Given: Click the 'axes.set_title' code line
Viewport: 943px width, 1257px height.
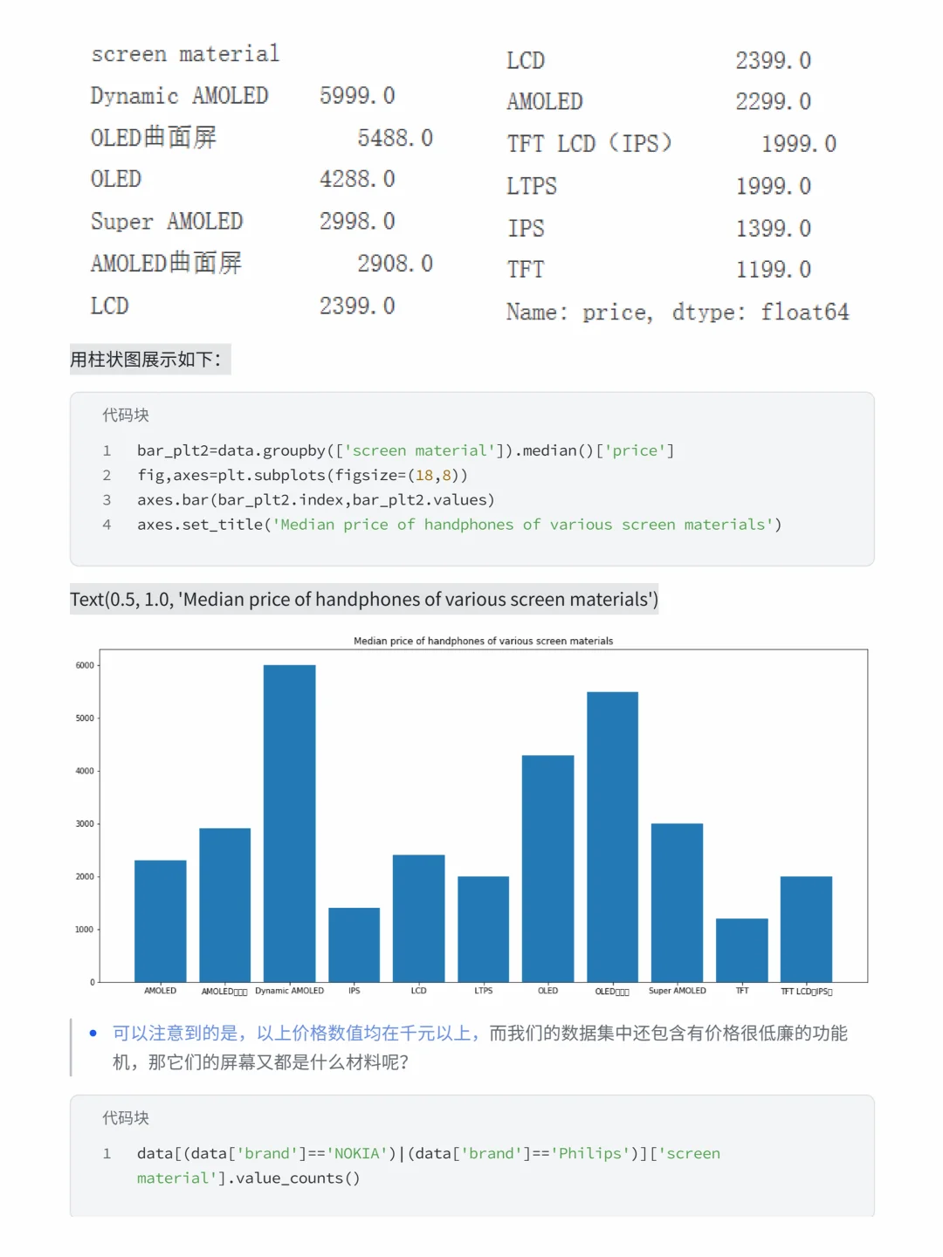Looking at the screenshot, I should 459,524.
